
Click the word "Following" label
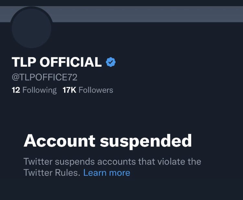click(40, 90)
